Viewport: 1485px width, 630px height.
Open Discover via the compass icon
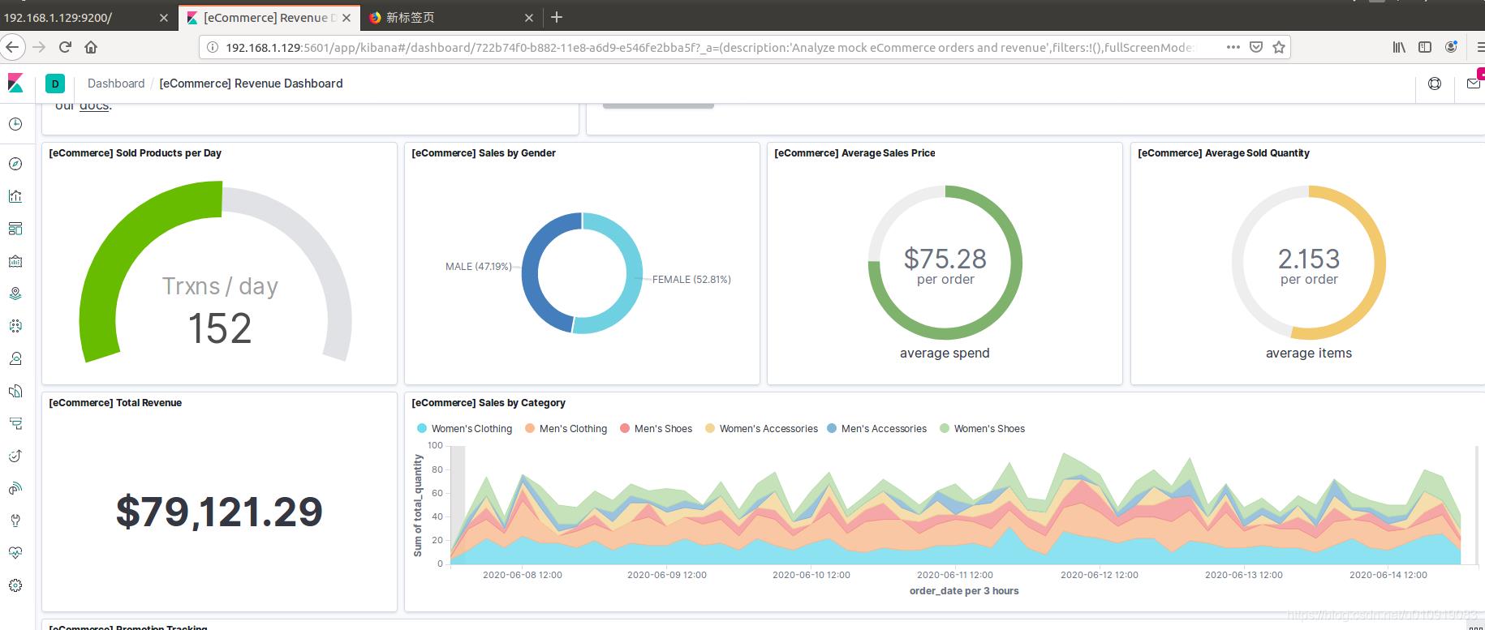(15, 164)
